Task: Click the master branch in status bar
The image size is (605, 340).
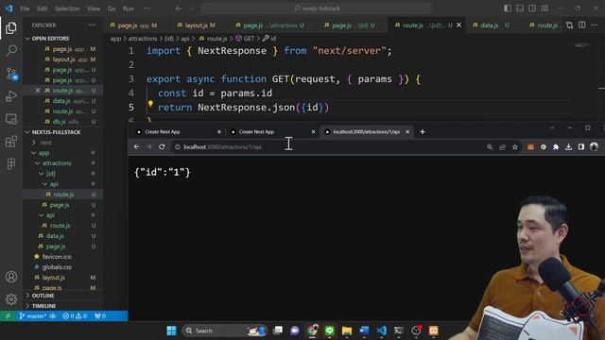Action: [33, 316]
